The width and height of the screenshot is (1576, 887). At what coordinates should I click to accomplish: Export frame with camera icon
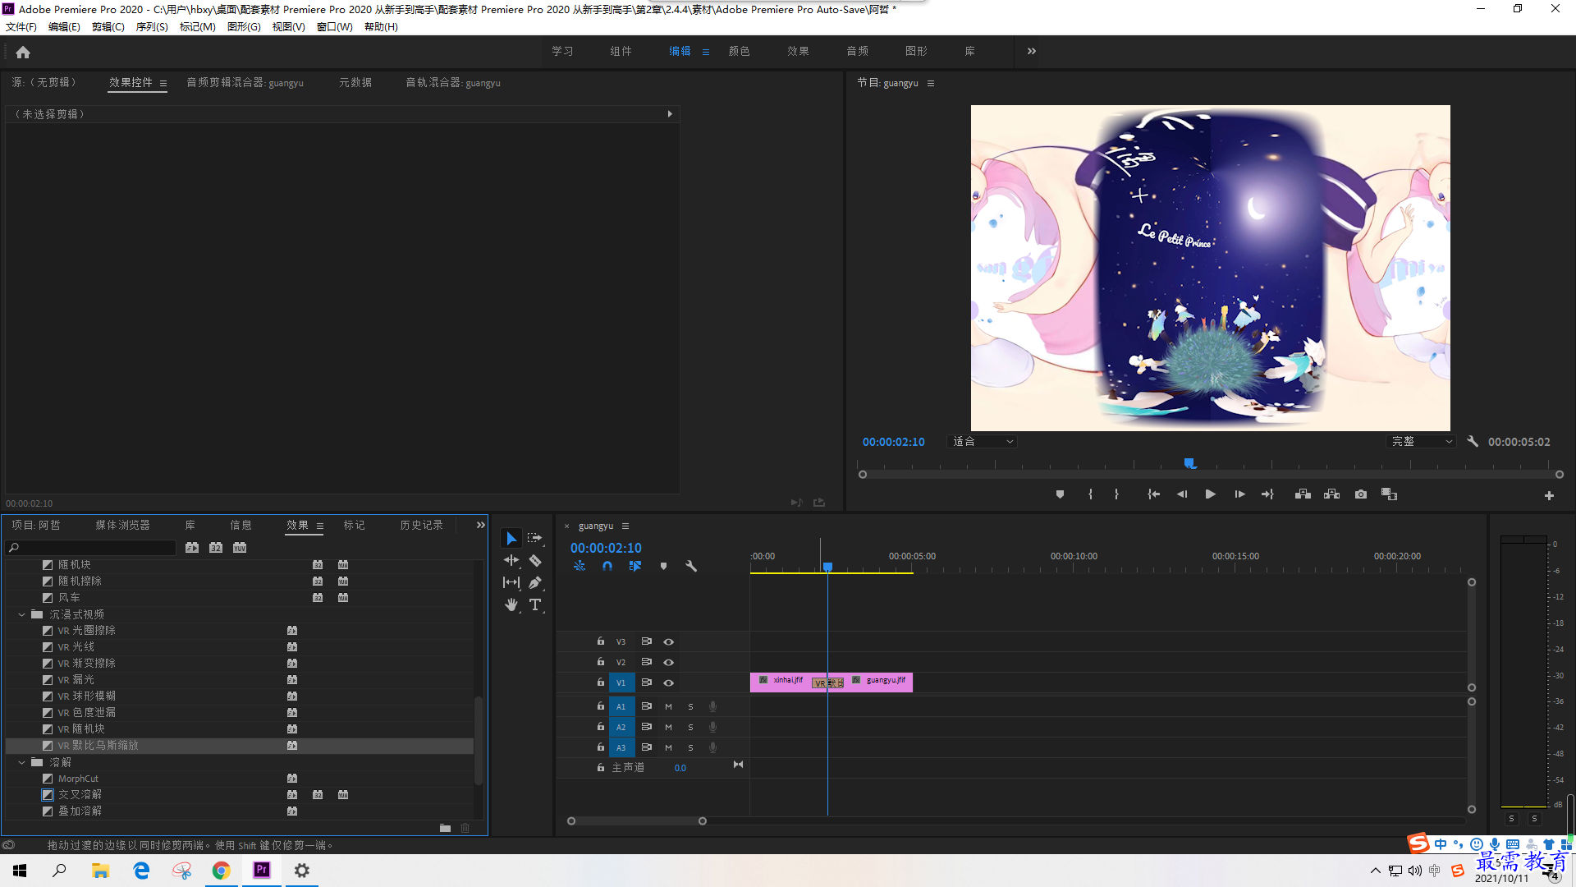[1361, 494]
